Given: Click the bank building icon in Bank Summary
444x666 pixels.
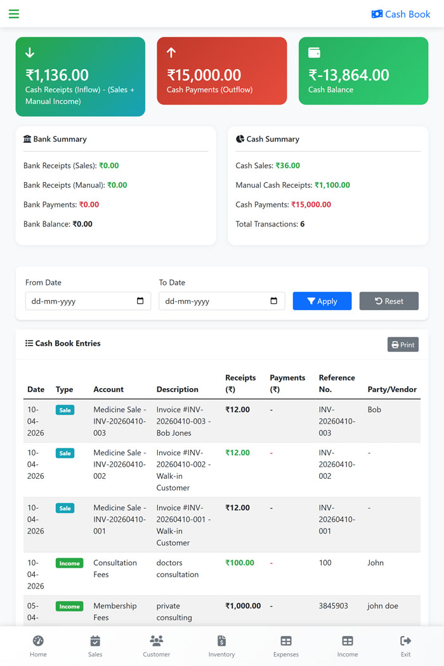Looking at the screenshot, I should click(x=27, y=139).
